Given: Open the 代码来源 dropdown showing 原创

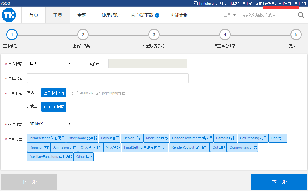Looking at the screenshot, I should (50, 63).
